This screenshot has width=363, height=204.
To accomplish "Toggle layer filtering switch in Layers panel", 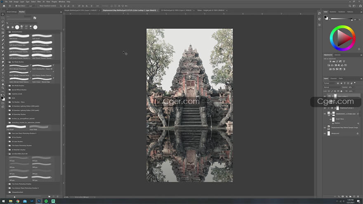I will [x=355, y=83].
